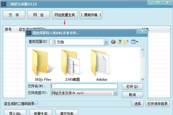This screenshot has height=115, width=173.
Task: Click scroll down arrow in file list
Action: 142,79
